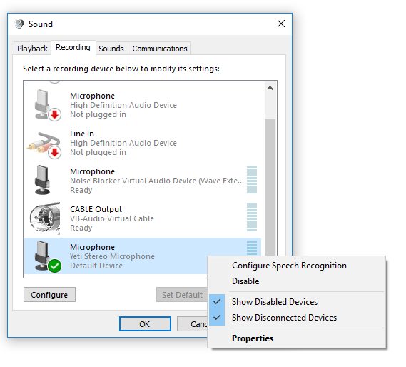Click the CABLE Output level meter
This screenshot has height=367, width=406.
[x=252, y=218]
